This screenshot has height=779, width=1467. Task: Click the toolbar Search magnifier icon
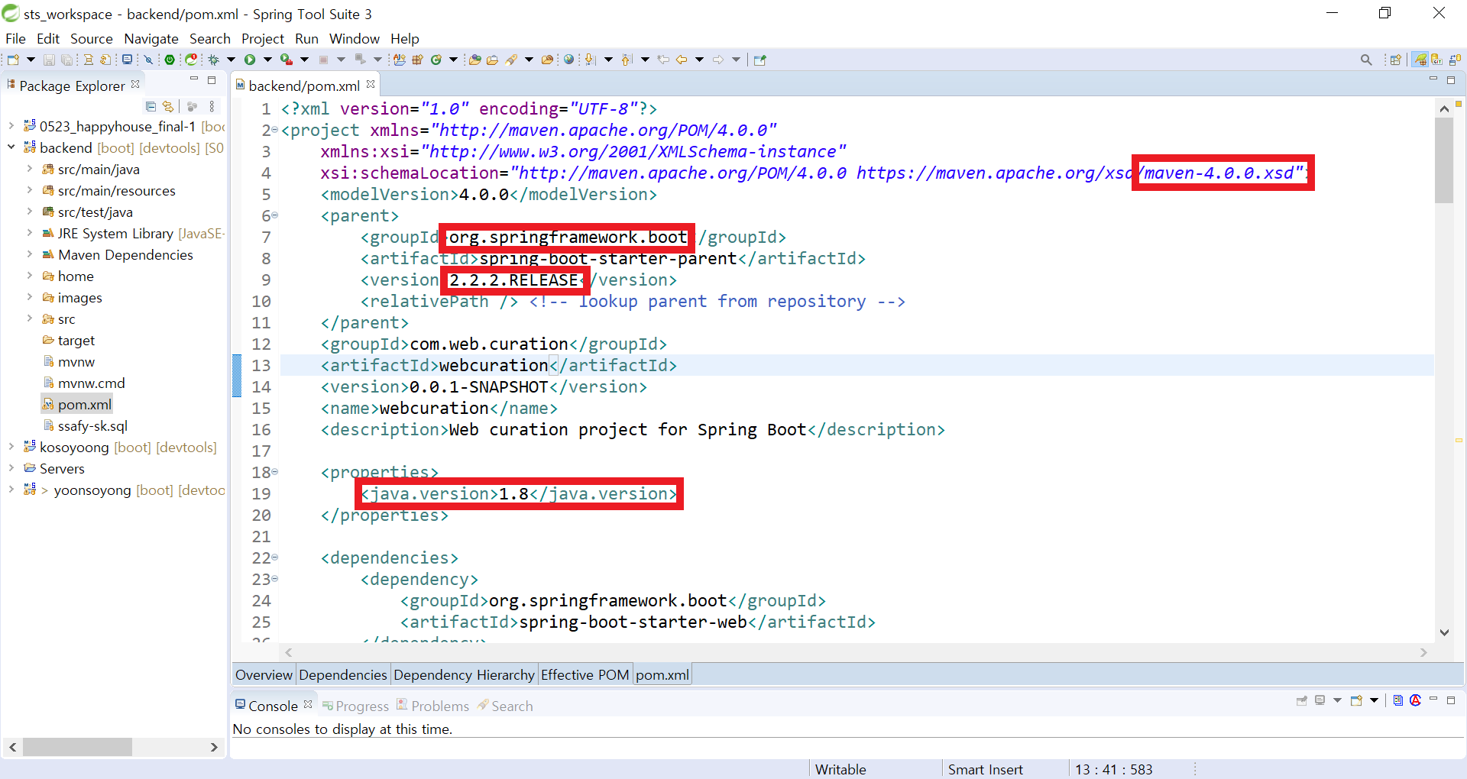pyautogui.click(x=1366, y=60)
